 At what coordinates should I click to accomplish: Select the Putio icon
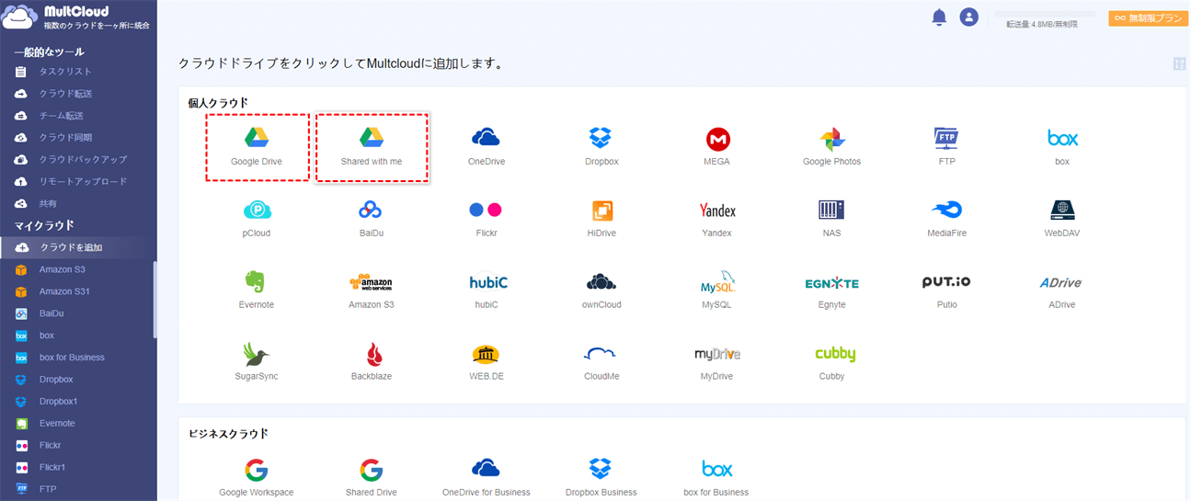click(x=947, y=290)
